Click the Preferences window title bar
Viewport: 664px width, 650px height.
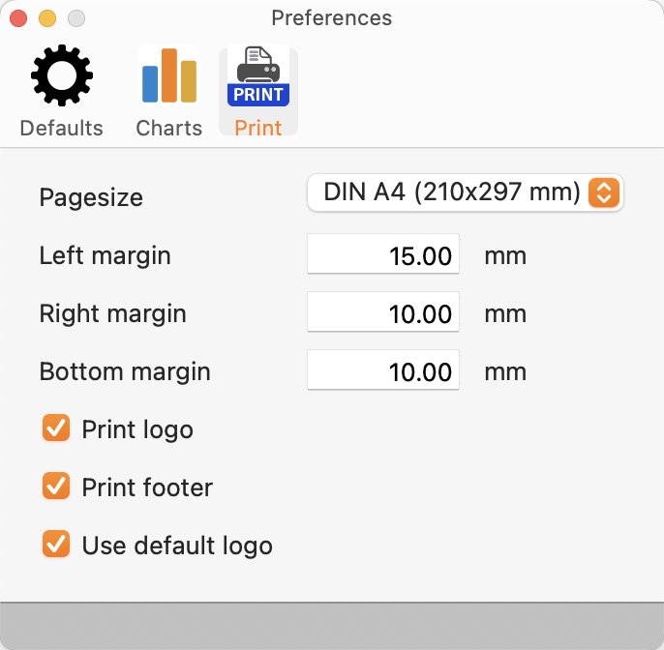(x=332, y=18)
